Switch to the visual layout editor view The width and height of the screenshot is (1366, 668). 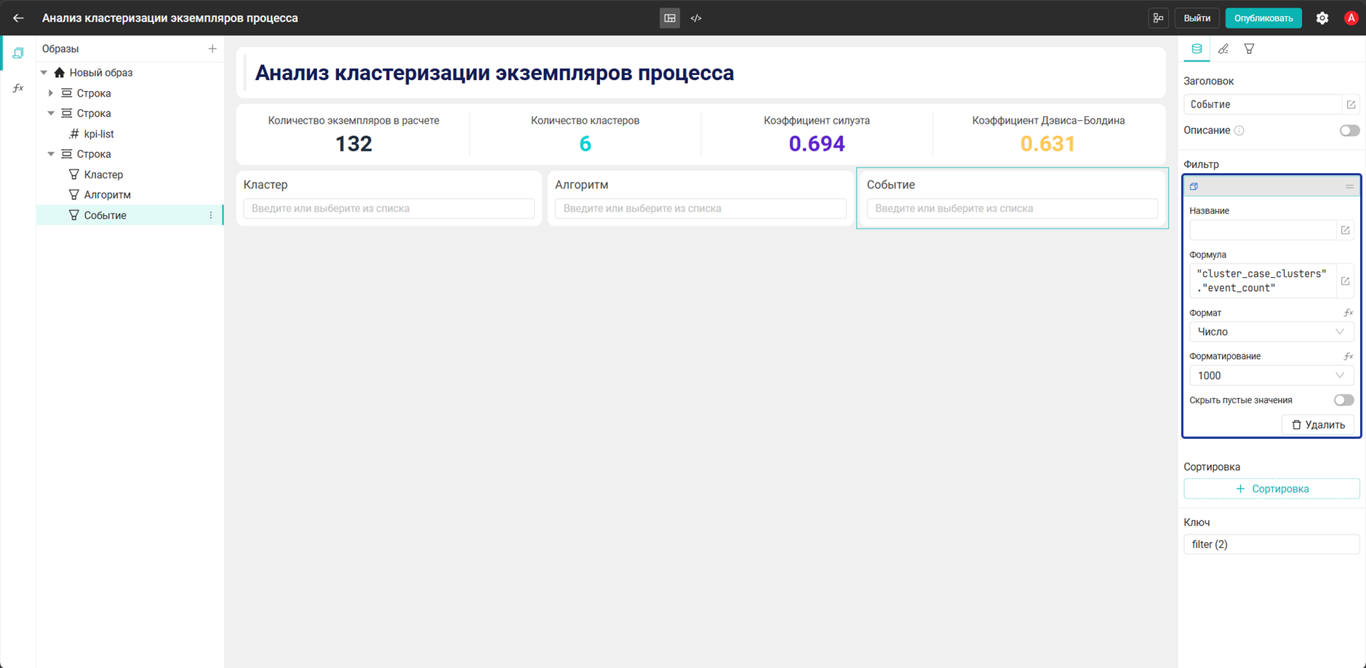pyautogui.click(x=670, y=18)
